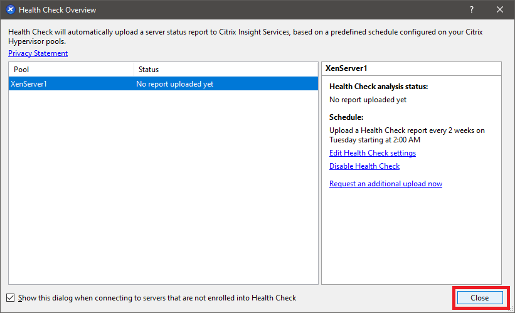Click the row's "No report uploaded yet" status cell

(x=175, y=84)
